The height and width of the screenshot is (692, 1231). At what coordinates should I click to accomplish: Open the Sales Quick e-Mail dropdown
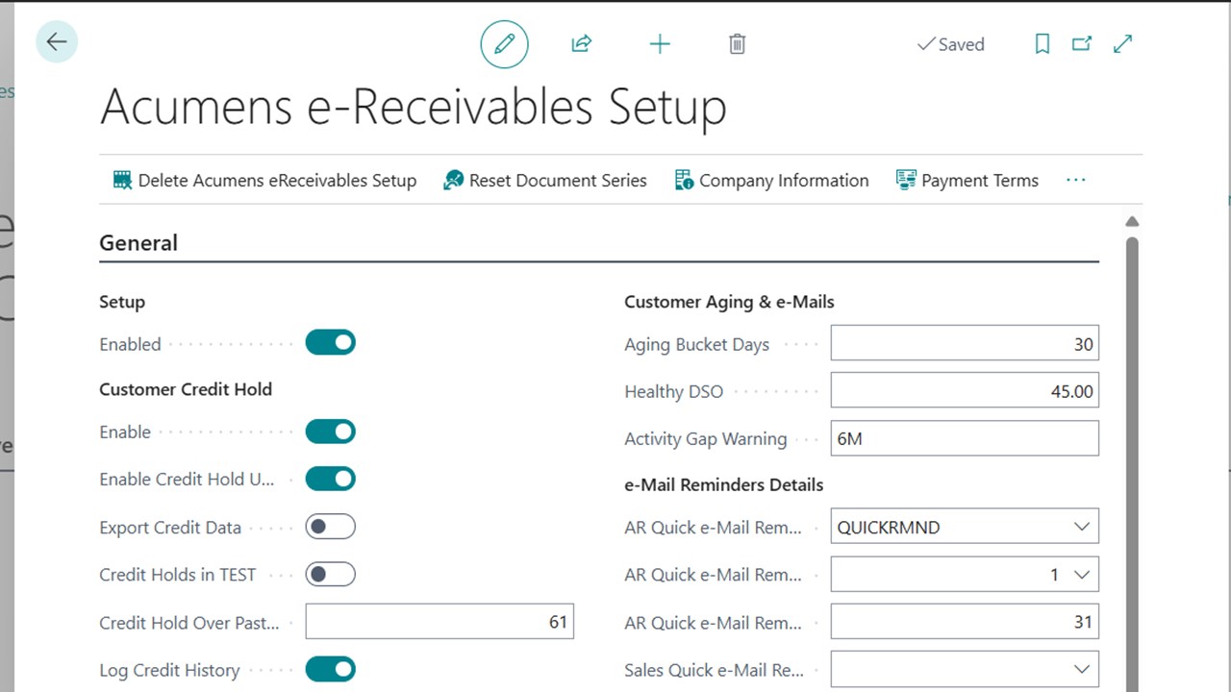click(x=1081, y=669)
